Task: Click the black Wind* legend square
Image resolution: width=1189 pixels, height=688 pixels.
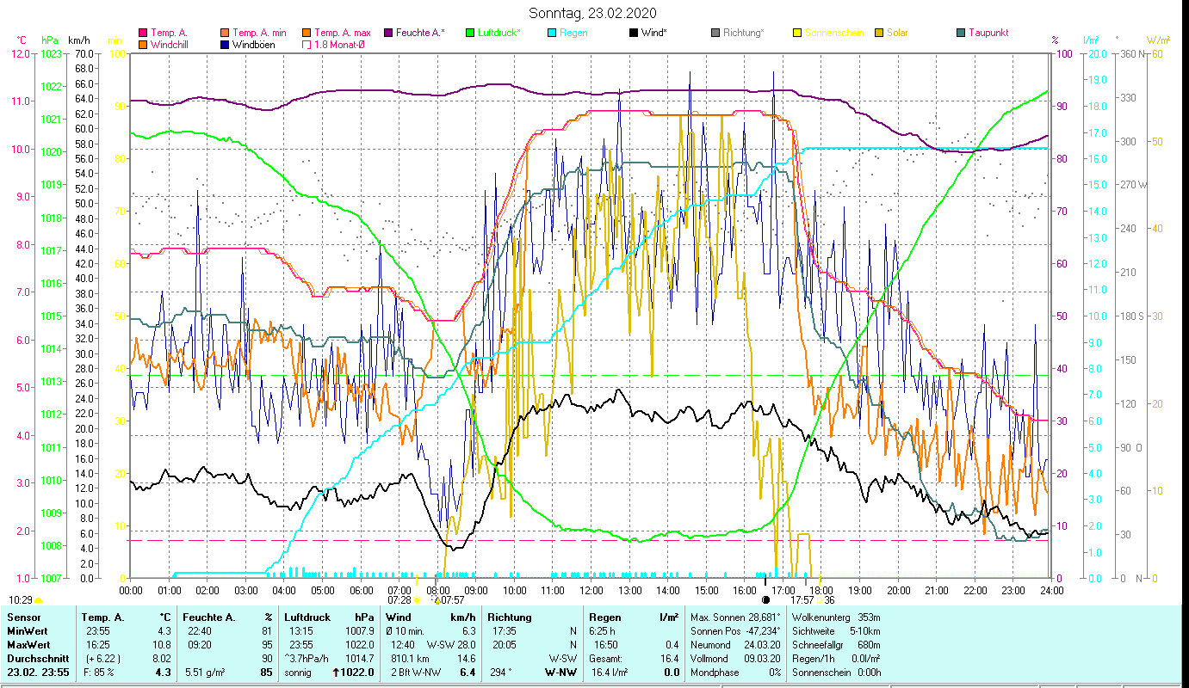Action: [x=635, y=33]
